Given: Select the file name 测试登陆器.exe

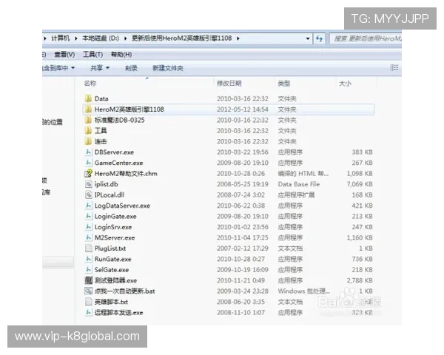Looking at the screenshot, I should coord(115,280).
